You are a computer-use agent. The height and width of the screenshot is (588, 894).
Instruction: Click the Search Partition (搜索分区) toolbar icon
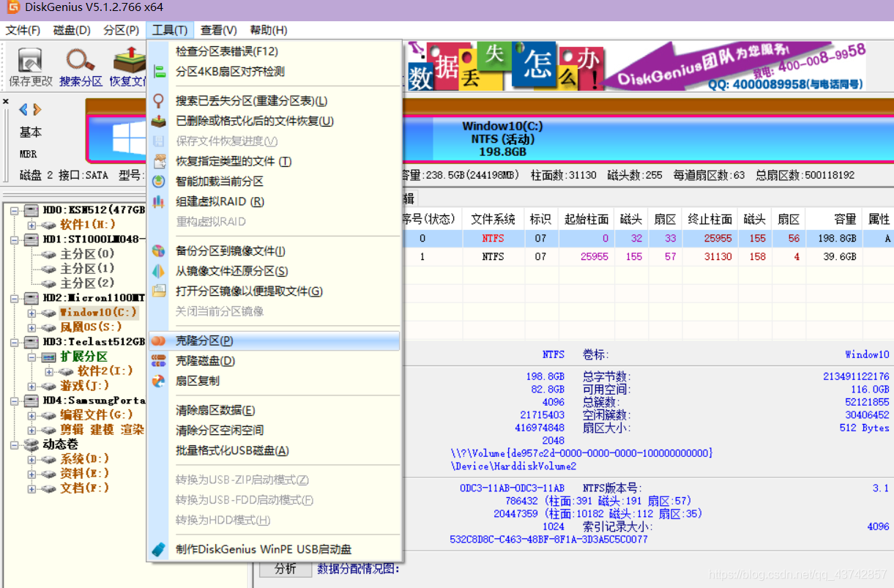pyautogui.click(x=81, y=67)
